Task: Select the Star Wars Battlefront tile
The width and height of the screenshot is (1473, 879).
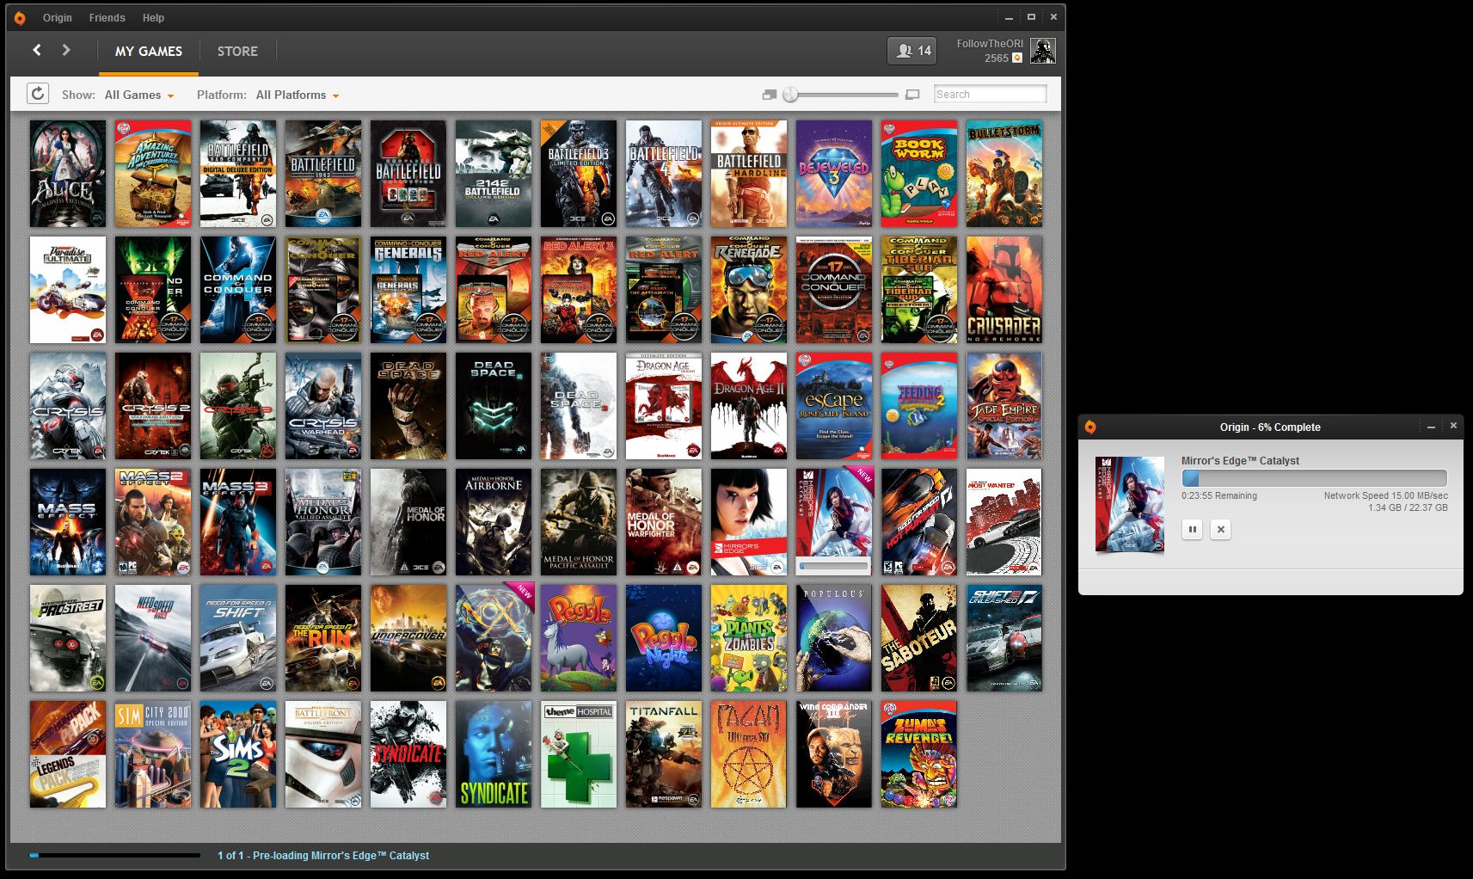Action: [323, 754]
